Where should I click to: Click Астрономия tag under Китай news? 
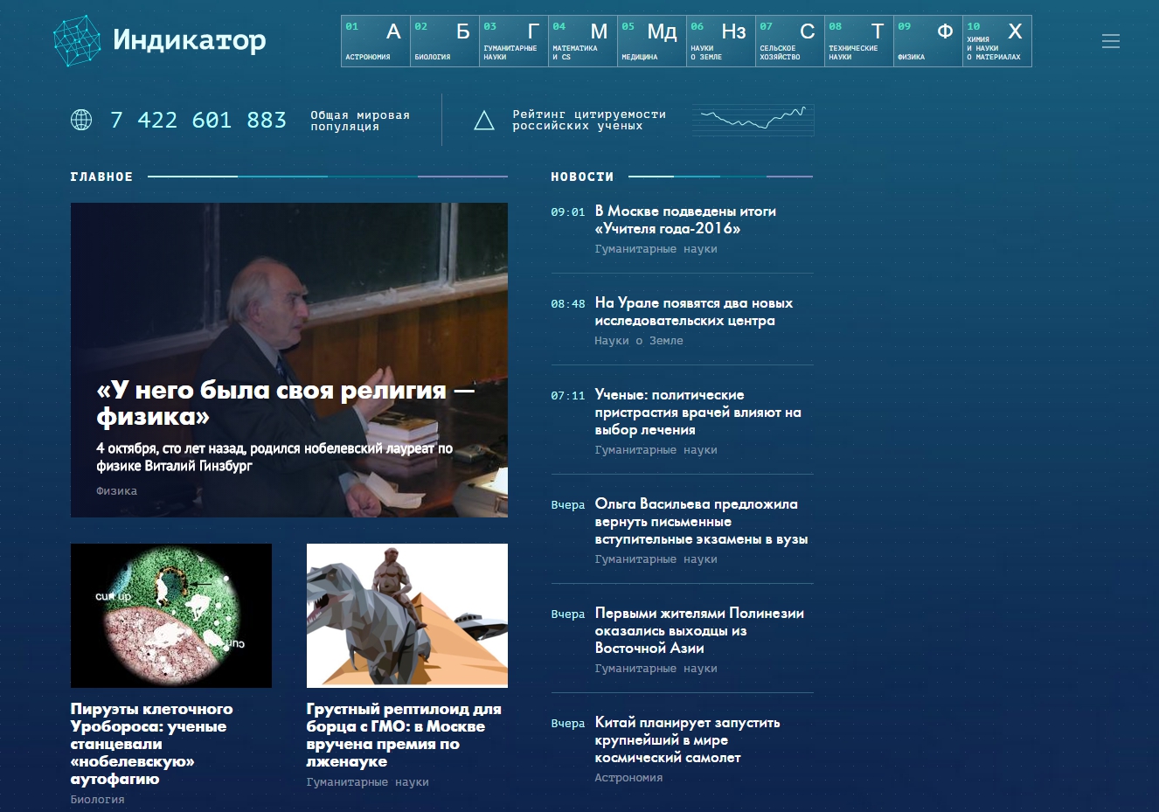(x=628, y=778)
